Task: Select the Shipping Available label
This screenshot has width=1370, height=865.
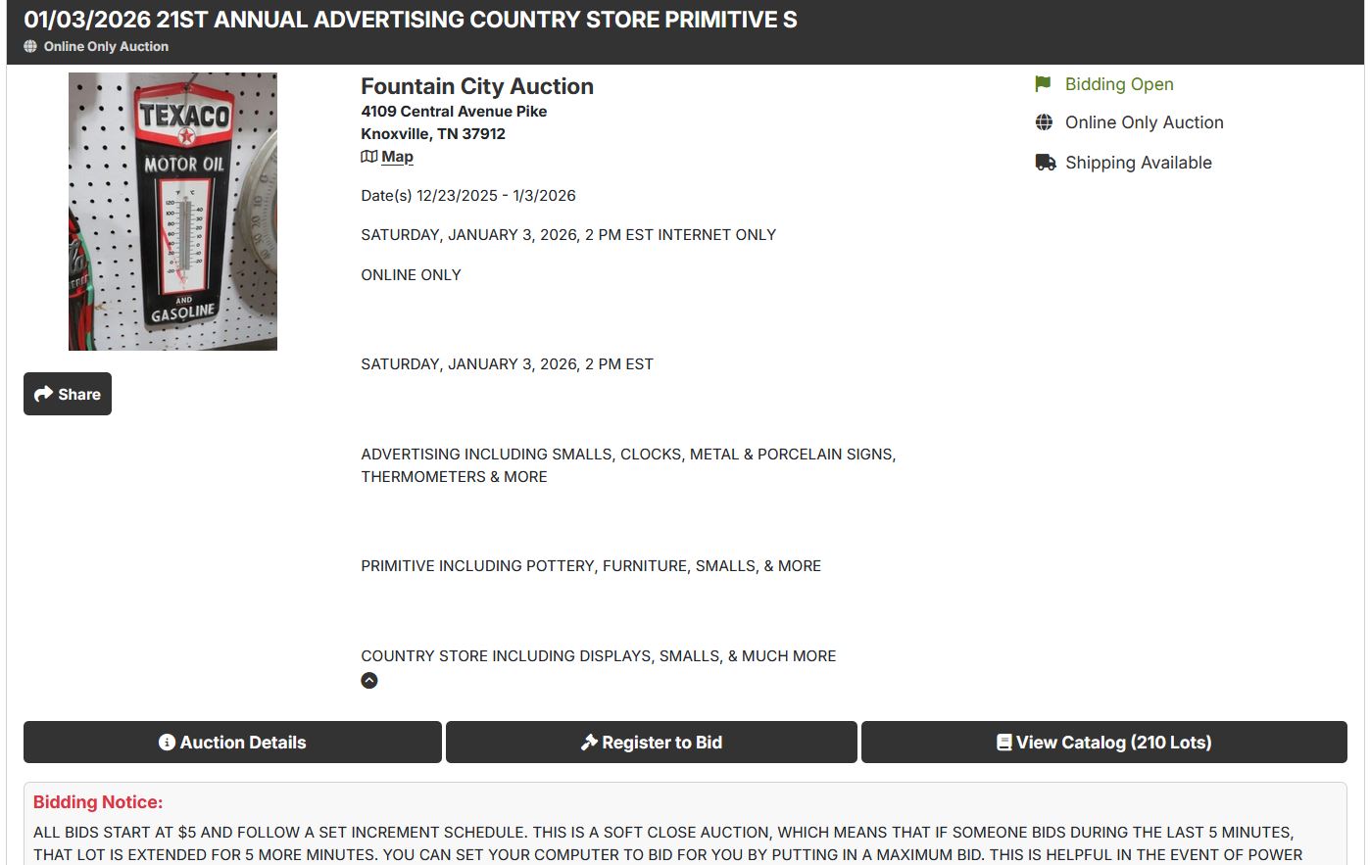Action: click(1138, 163)
